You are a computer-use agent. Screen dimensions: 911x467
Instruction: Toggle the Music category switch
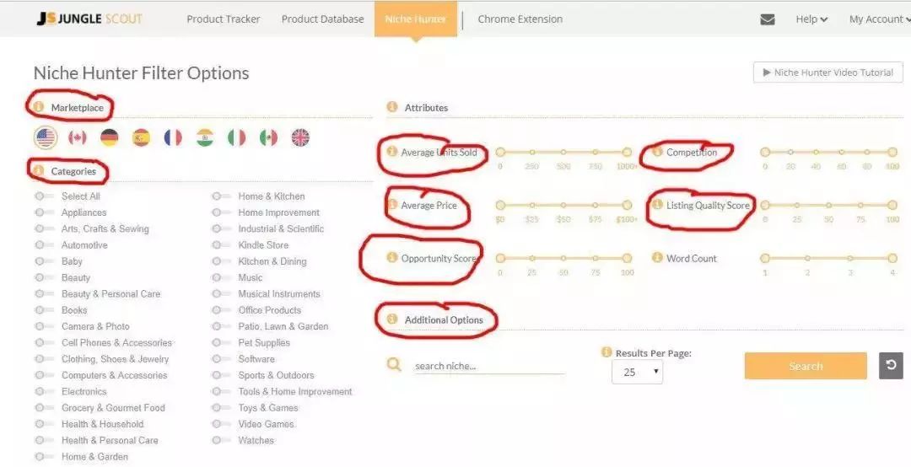tap(221, 277)
